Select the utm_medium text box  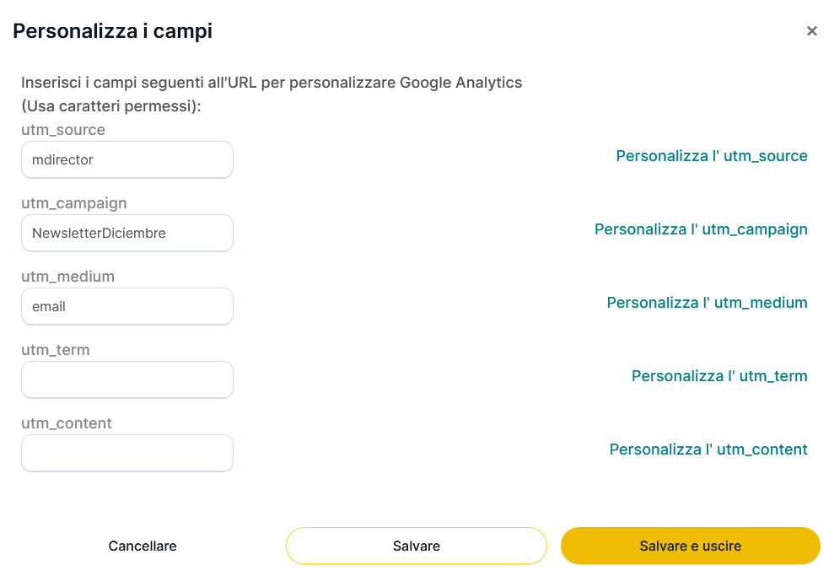tap(127, 306)
